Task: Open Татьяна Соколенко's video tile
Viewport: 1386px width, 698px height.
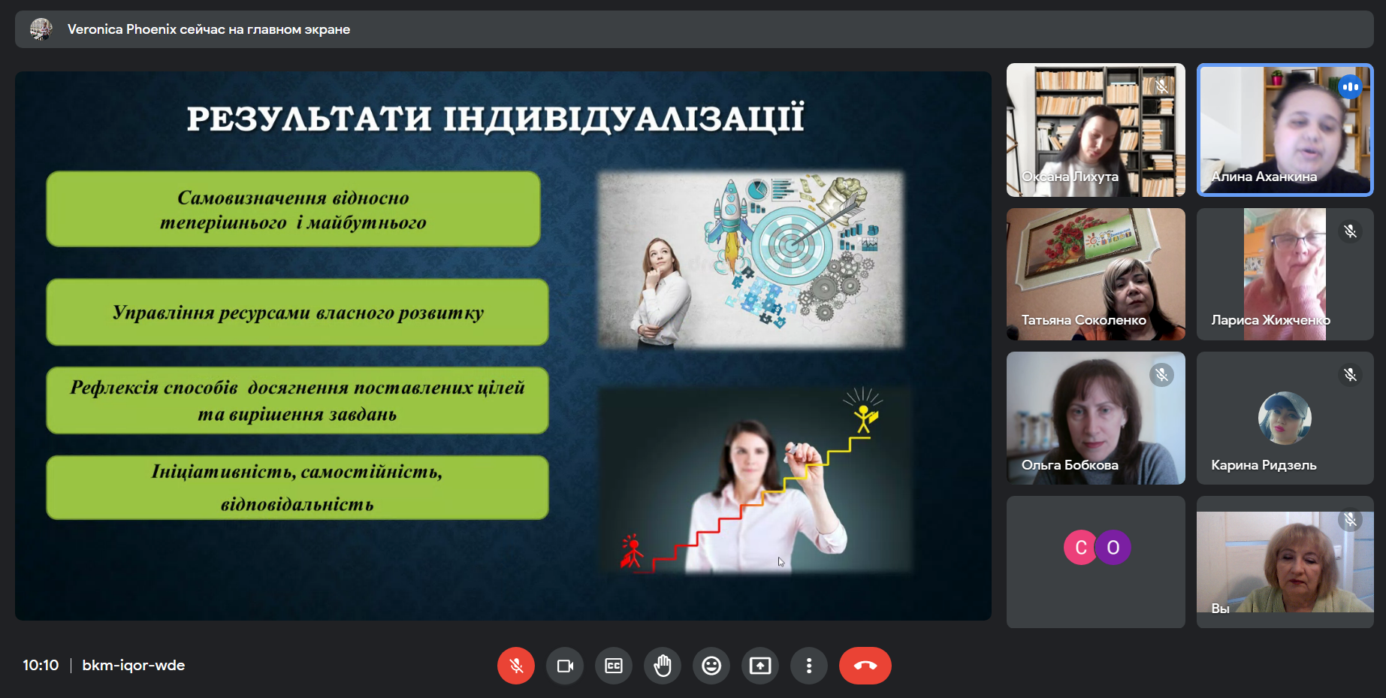Action: click(1095, 274)
